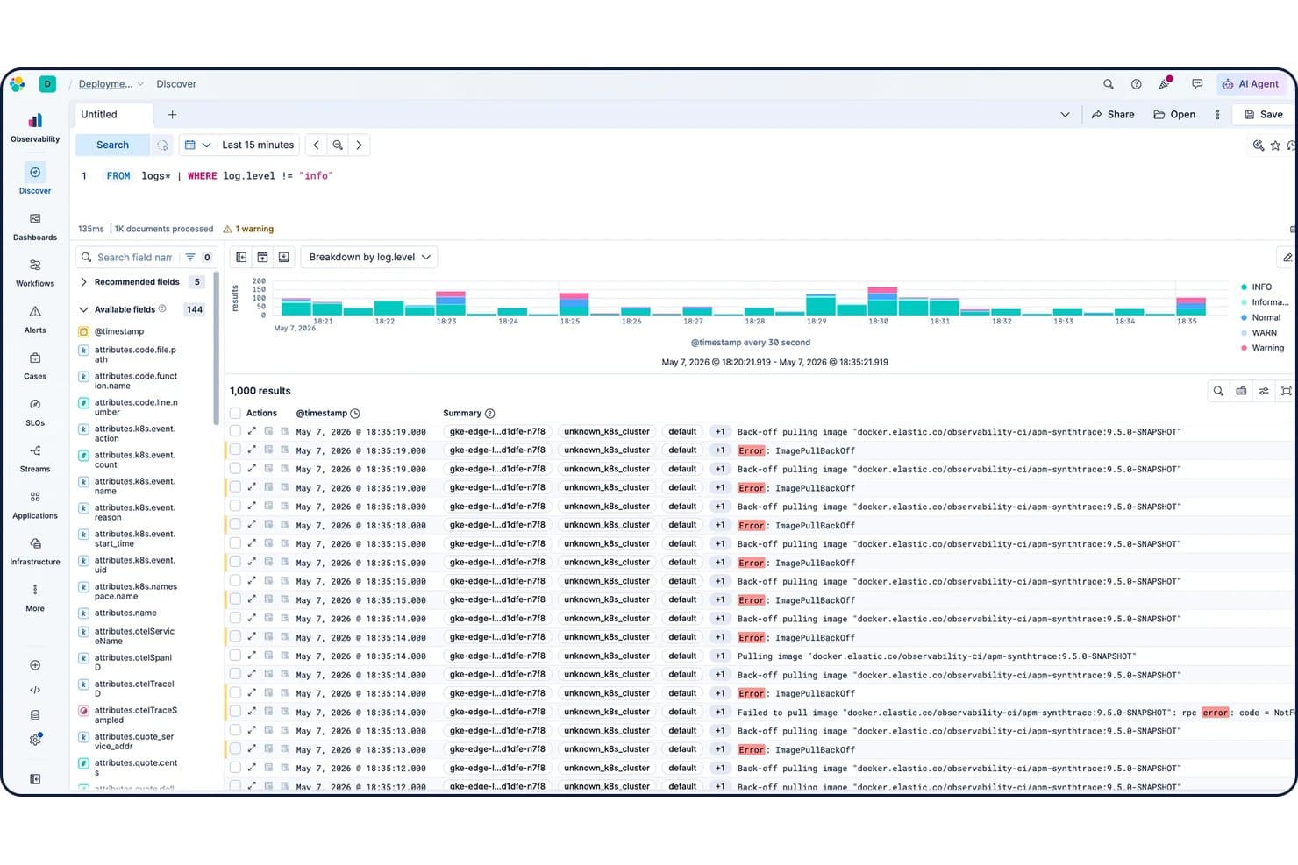Open the newsfeed announcements icon
The height and width of the screenshot is (865, 1298).
pos(1165,84)
